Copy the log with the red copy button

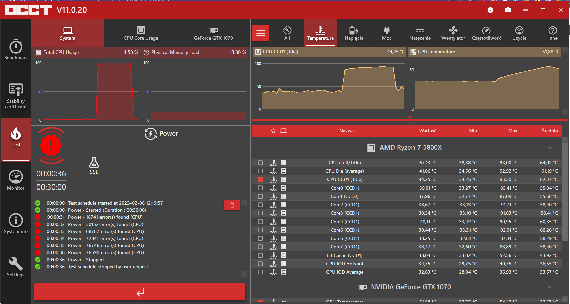pos(232,205)
